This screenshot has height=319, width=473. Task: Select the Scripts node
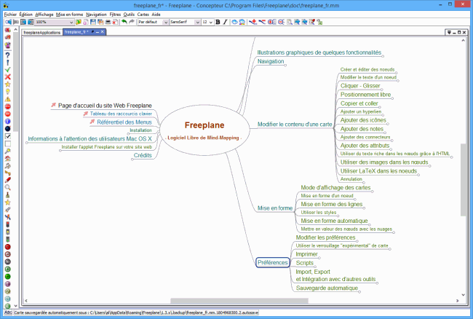point(304,263)
